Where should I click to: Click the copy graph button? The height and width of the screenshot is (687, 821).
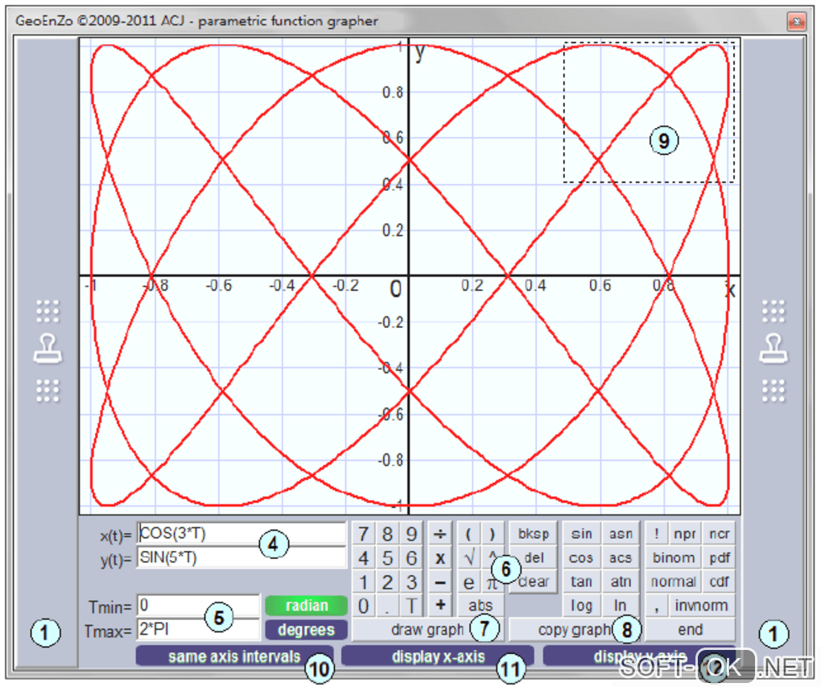[575, 629]
